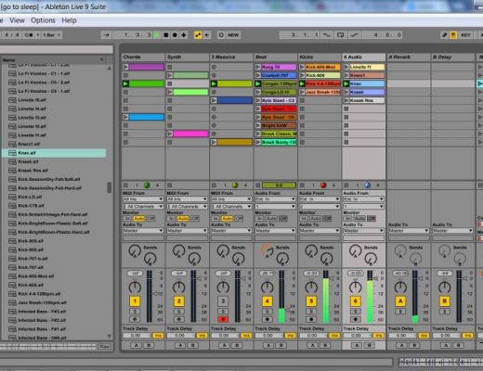Image resolution: width=483 pixels, height=371 pixels.
Task: Open the Options menu
Action: click(43, 20)
